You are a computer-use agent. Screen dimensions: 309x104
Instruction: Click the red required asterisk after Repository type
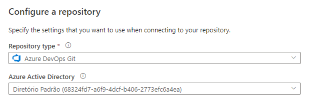pos(58,45)
